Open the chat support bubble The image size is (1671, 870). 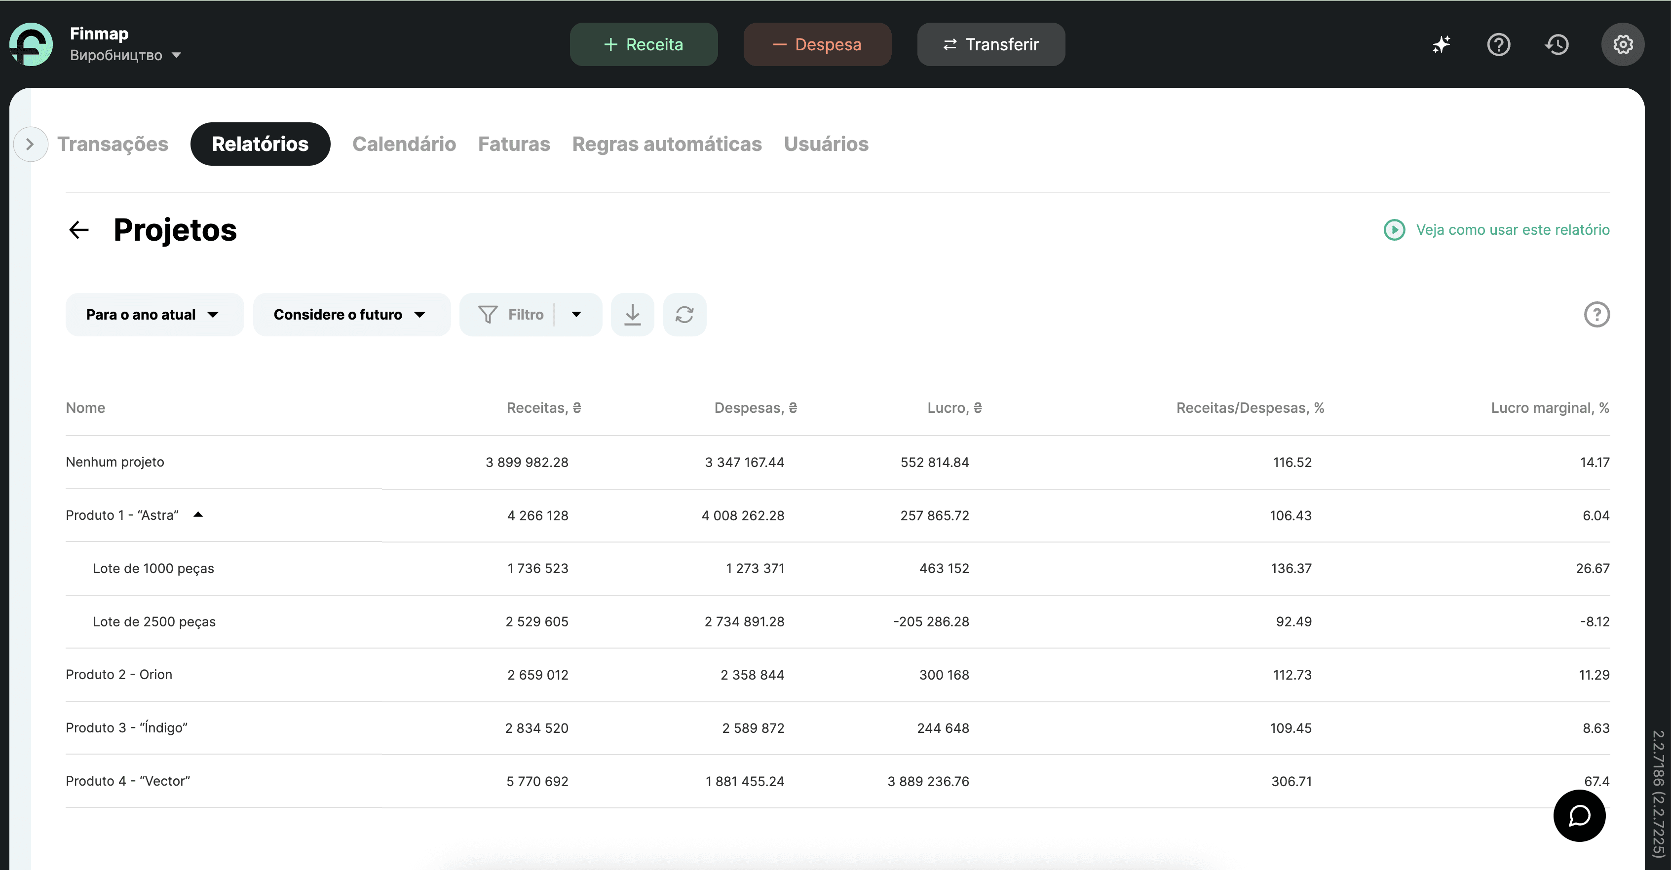pos(1579,816)
